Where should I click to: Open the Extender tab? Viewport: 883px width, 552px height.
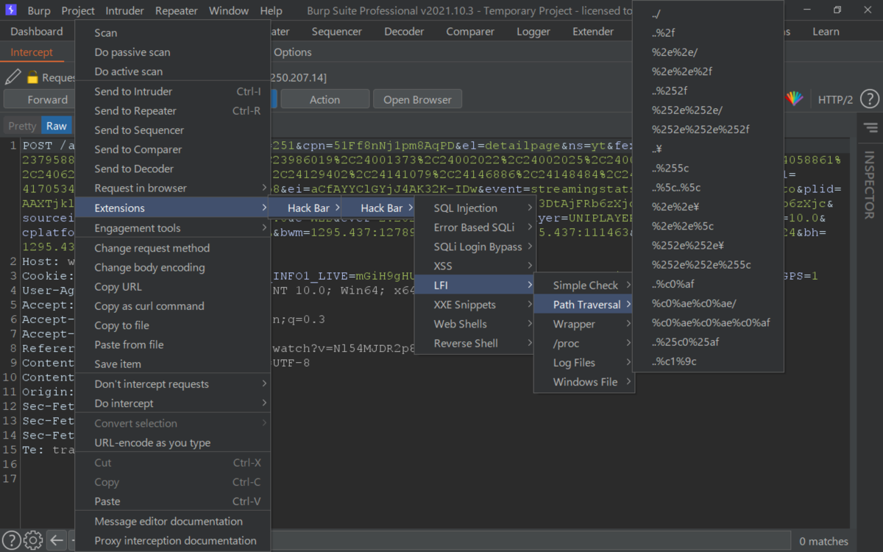[593, 32]
